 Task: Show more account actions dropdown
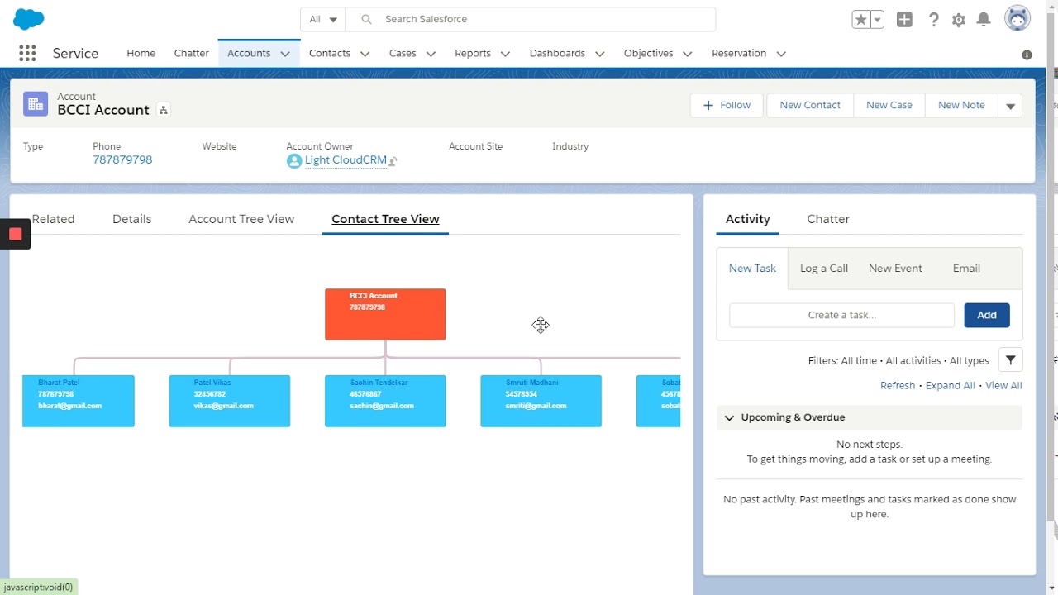[x=1010, y=106]
